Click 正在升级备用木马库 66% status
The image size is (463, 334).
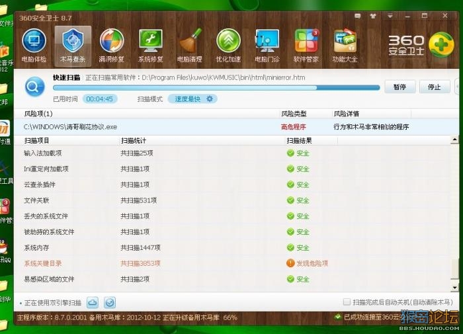200,317
